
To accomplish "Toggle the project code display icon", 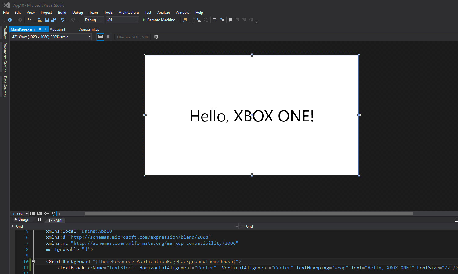I will point(53,214).
